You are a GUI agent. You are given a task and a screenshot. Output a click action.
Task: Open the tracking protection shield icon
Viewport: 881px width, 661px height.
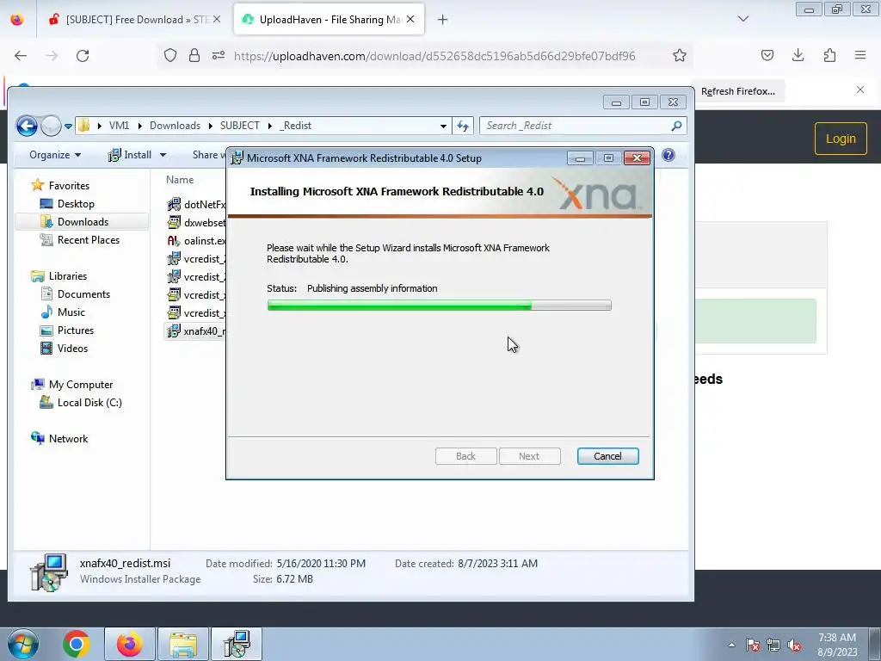coord(170,55)
